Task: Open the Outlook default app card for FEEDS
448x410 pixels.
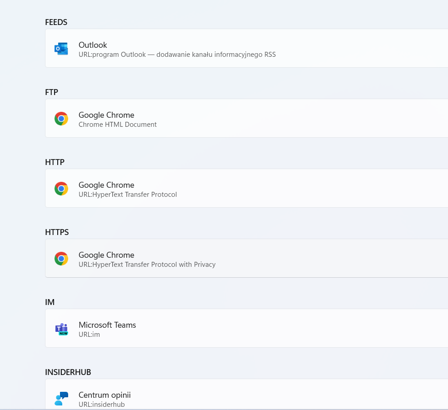Action: 247,48
